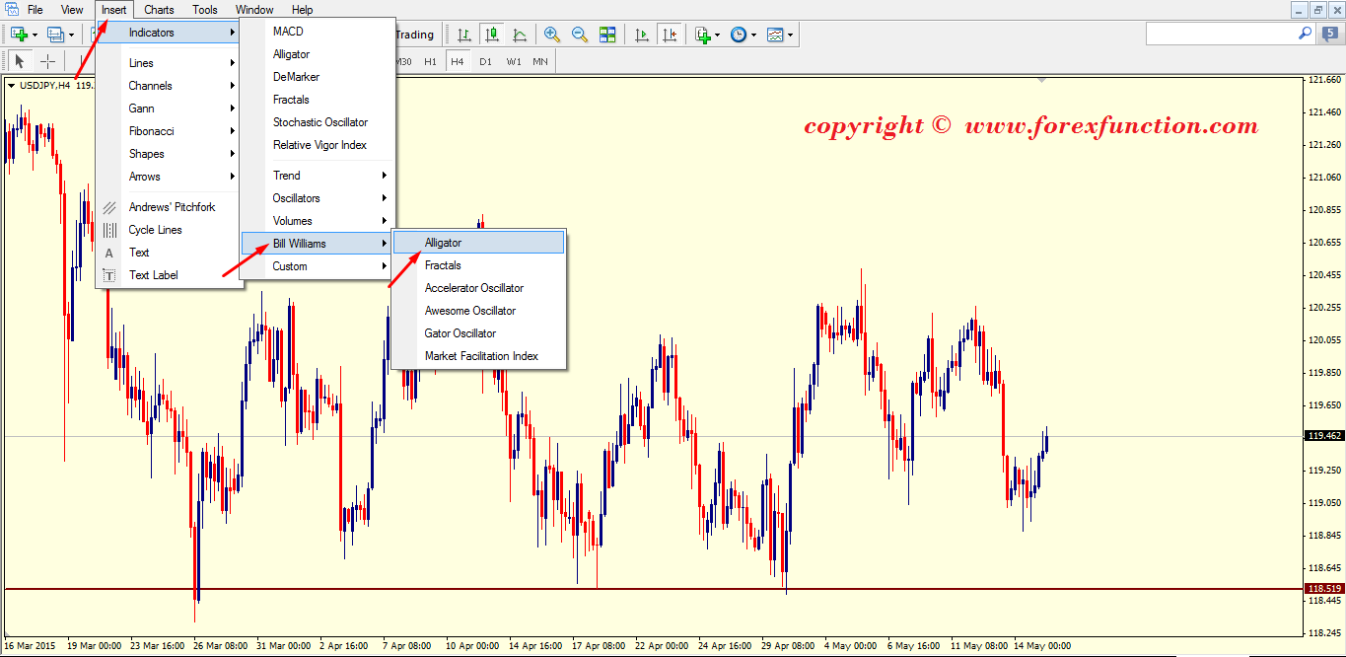Insert Market Facilitation Index indicator
Viewport: 1346px width, 657px height.
click(479, 356)
